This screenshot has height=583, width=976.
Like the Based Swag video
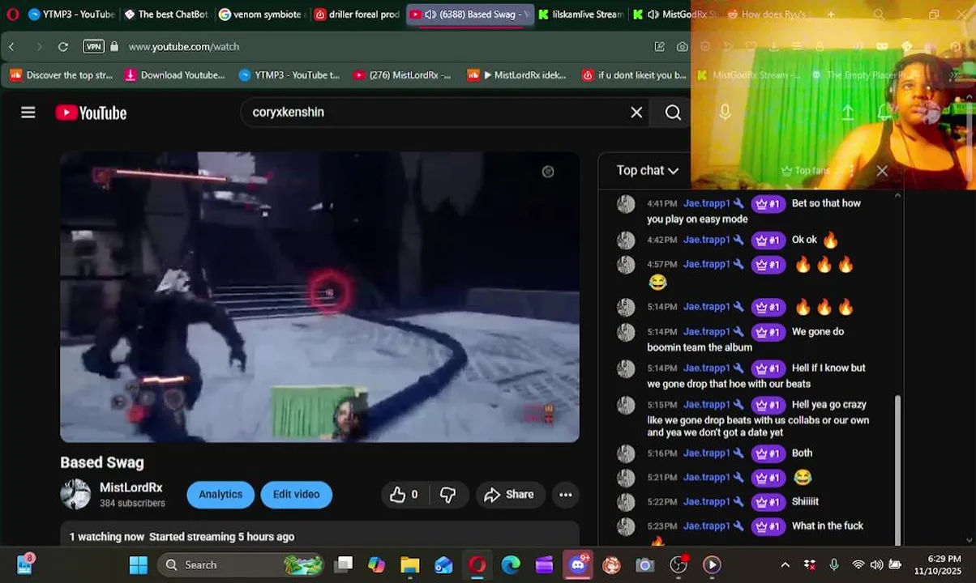[403, 495]
